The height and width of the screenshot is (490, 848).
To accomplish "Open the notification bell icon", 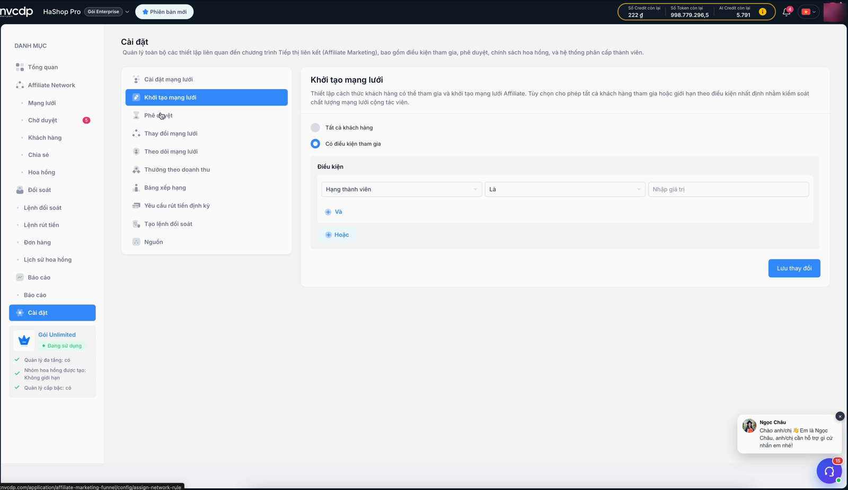I will (787, 12).
